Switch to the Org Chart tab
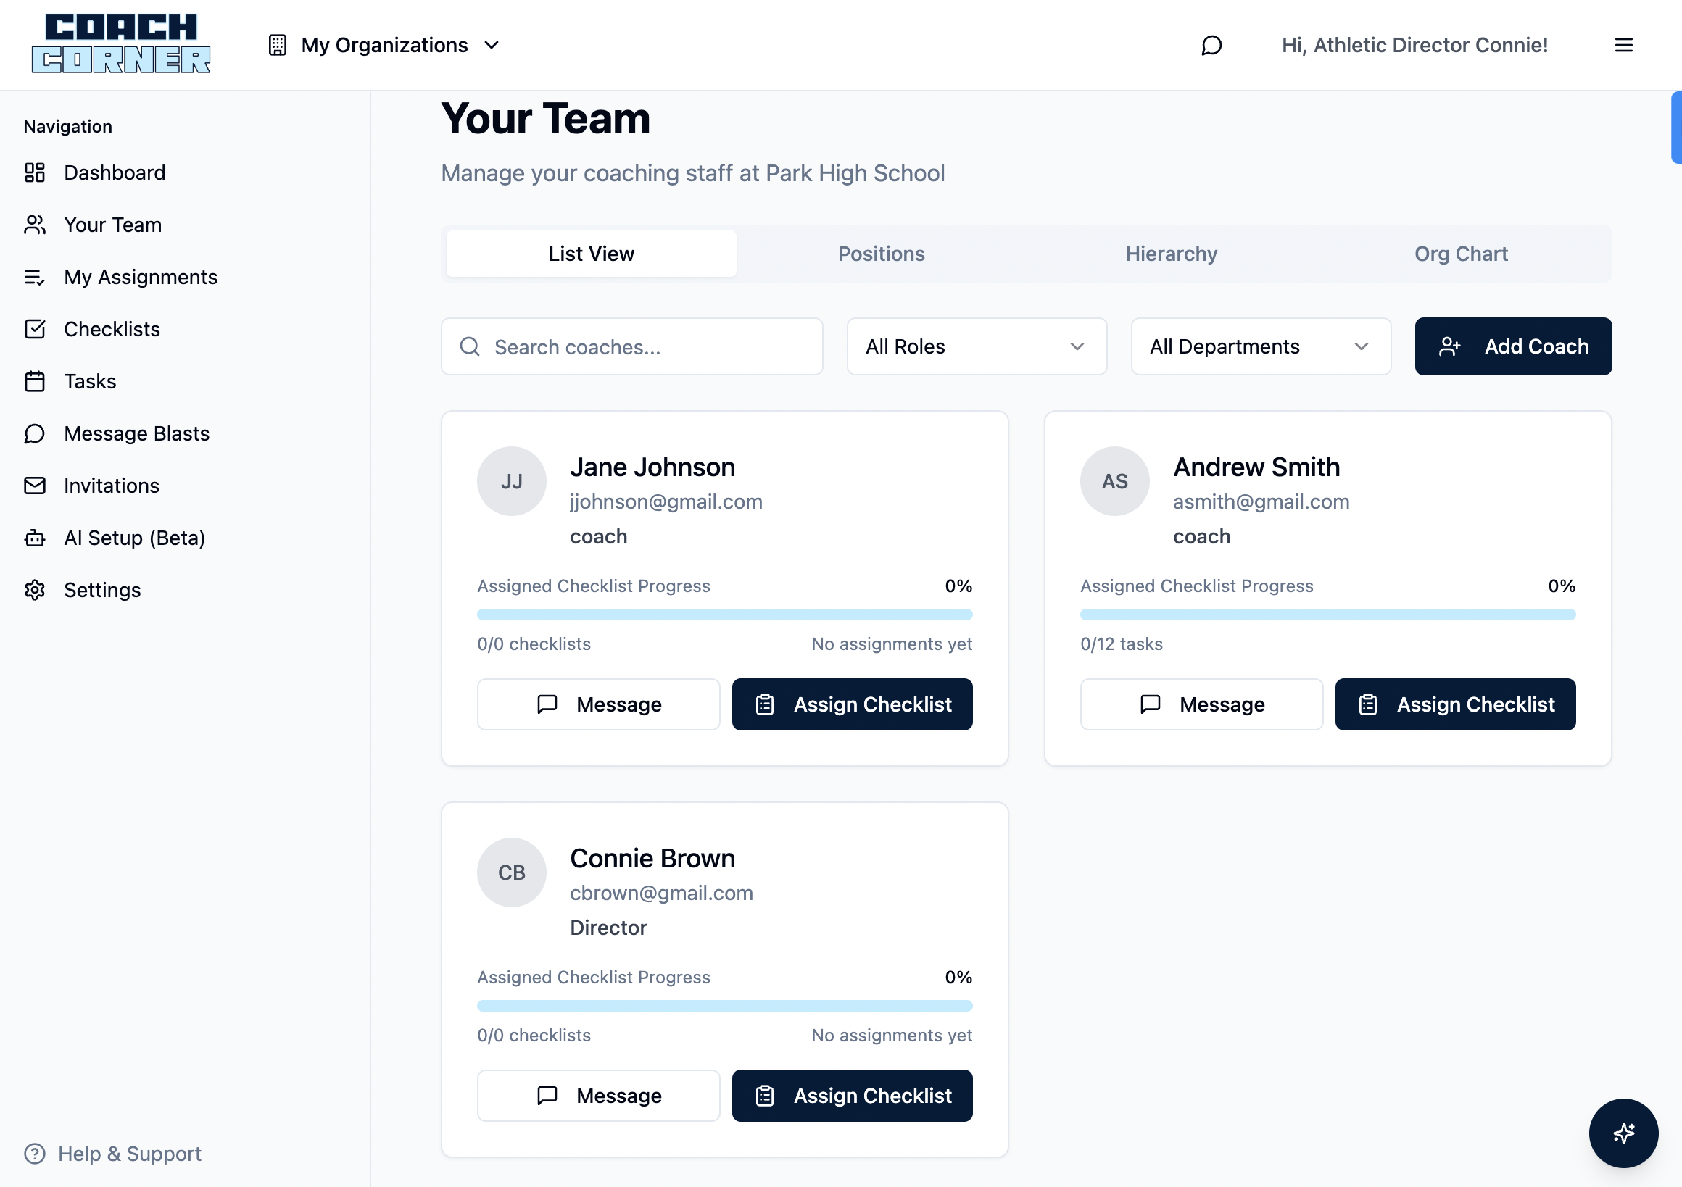The image size is (1682, 1187). (x=1461, y=254)
